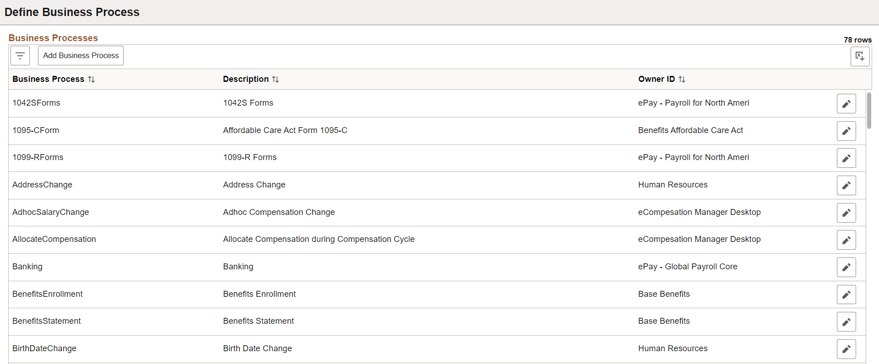Viewport: 879px width, 364px height.
Task: Select the BenefitsStatement business process cell
Action: pos(47,321)
